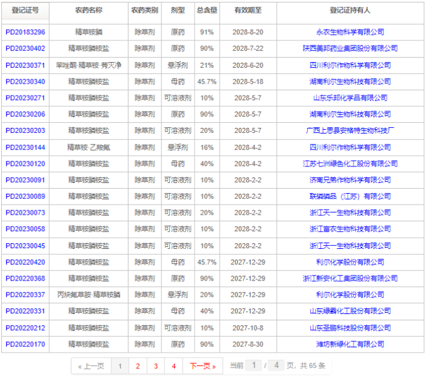This screenshot has width=425, height=378.
Task: Open holder 浙江天一生物科技有限公司 in PD20230045 row
Action: point(350,246)
